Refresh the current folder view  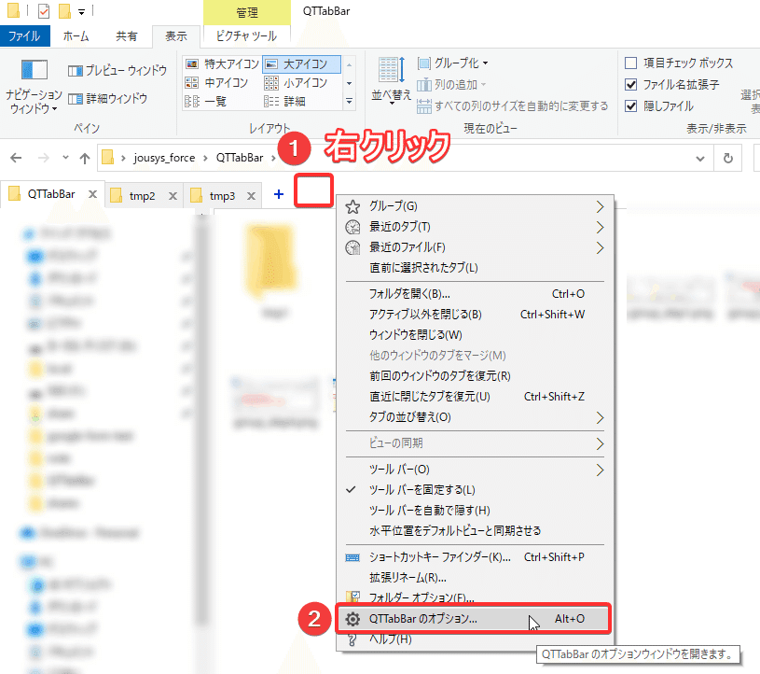click(727, 158)
